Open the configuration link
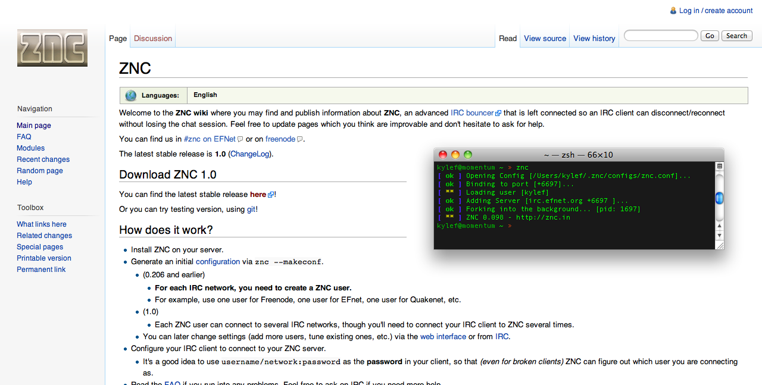 218,262
